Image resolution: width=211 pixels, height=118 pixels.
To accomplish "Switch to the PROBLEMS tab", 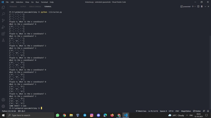I will point(13,7).
